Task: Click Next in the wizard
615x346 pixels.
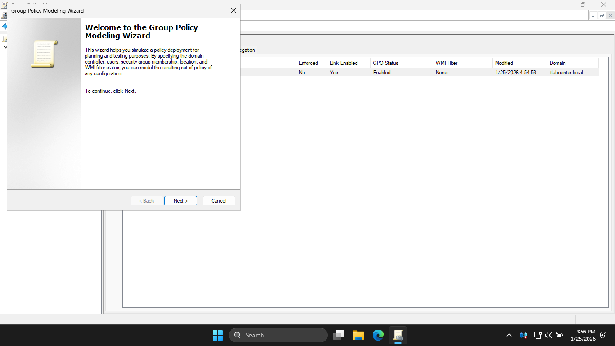Action: [181, 201]
